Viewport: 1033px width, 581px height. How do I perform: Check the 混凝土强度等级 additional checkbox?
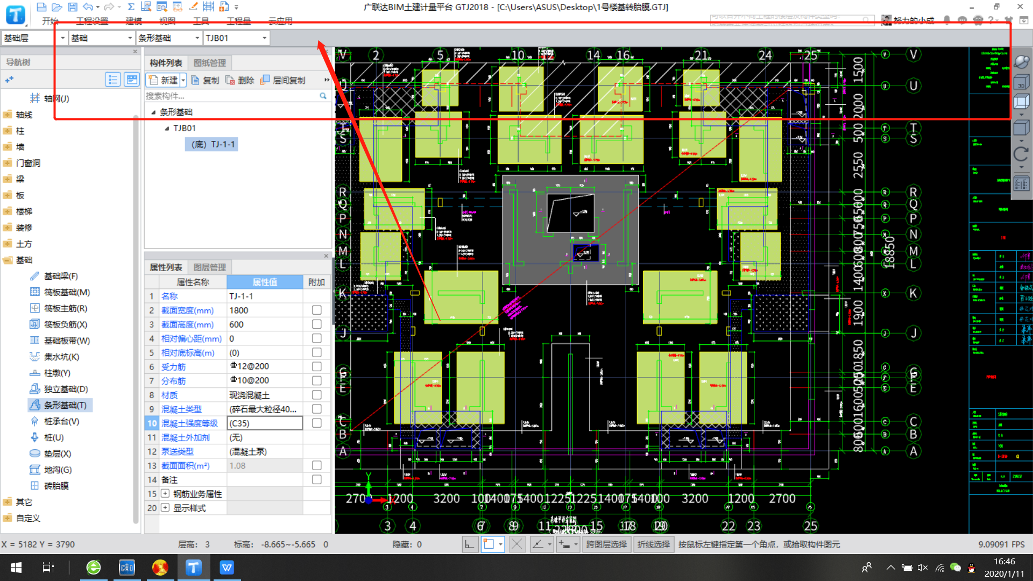click(x=317, y=423)
